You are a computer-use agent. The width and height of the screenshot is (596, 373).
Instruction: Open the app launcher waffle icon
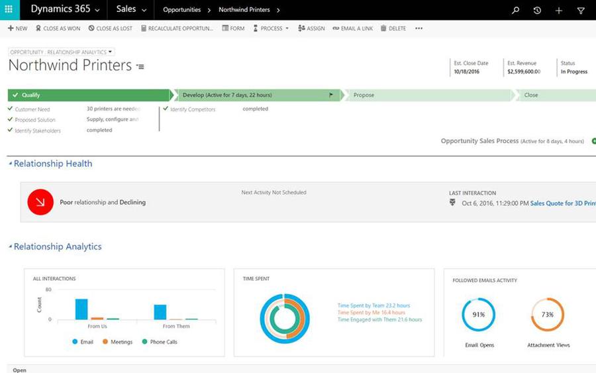pos(9,9)
